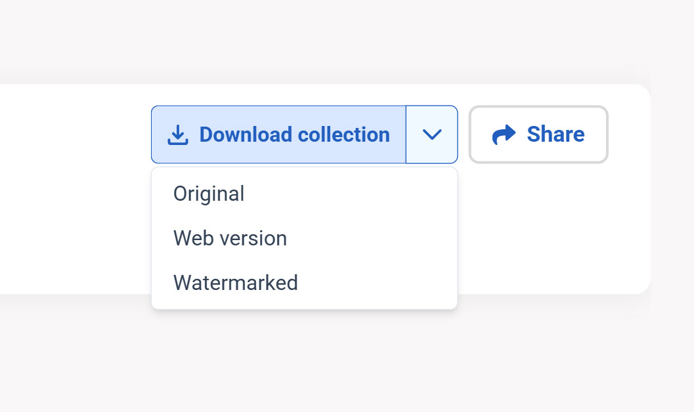Click the first entry in the dropdown list
The image size is (694, 412).
point(305,194)
